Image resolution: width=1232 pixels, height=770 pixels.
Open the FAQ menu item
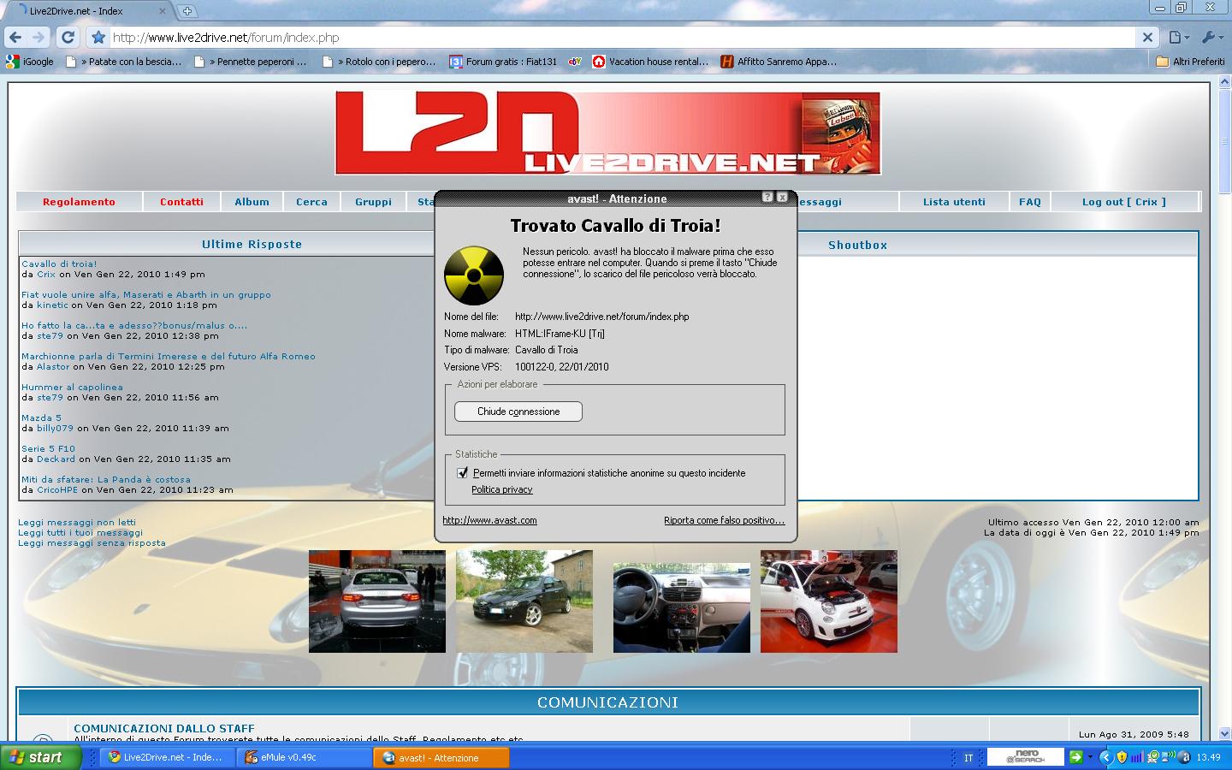coord(1030,202)
